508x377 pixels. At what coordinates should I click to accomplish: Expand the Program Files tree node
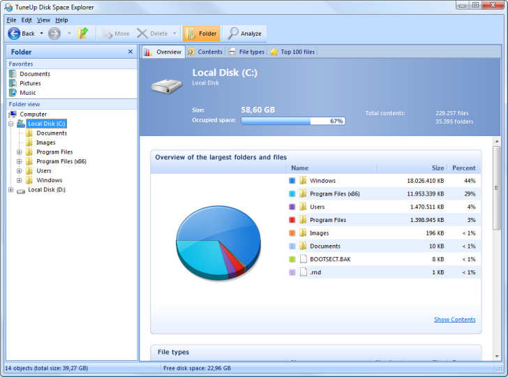coord(20,152)
